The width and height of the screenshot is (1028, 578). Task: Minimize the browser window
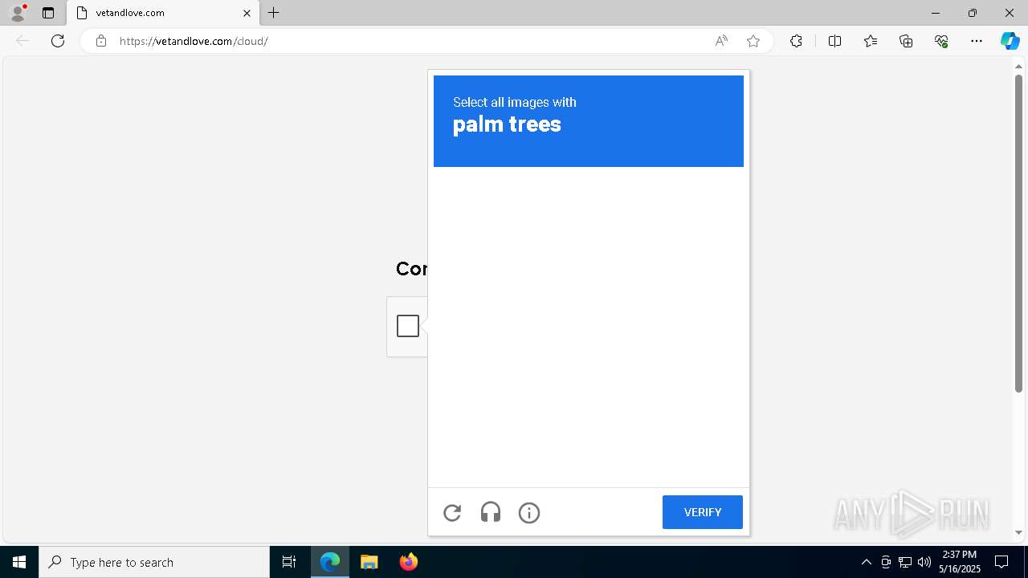(x=936, y=13)
